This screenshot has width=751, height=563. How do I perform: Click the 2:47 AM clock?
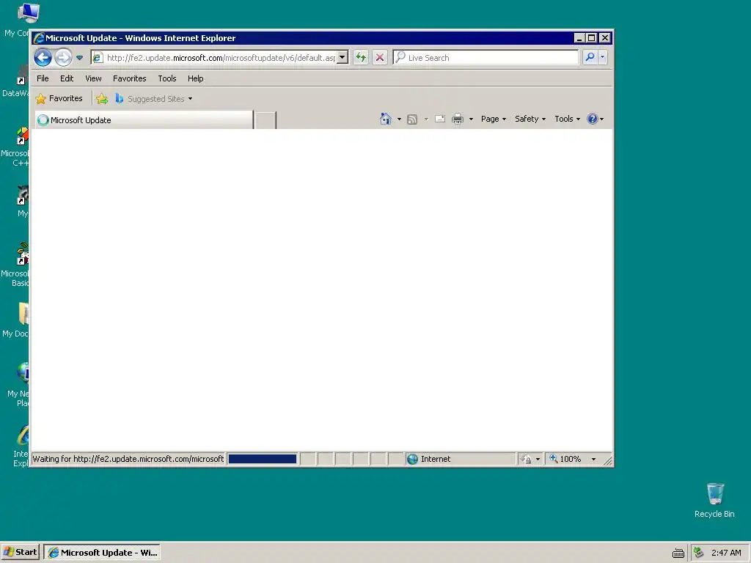pyautogui.click(x=726, y=553)
